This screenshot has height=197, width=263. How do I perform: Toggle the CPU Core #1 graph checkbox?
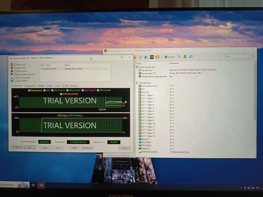click(x=52, y=90)
